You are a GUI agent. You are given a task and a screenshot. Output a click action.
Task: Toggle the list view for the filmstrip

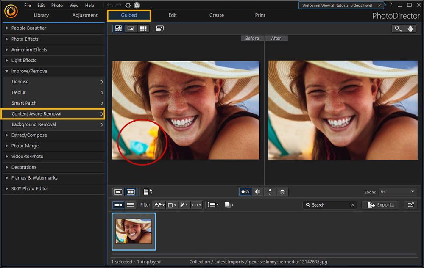coord(130,205)
